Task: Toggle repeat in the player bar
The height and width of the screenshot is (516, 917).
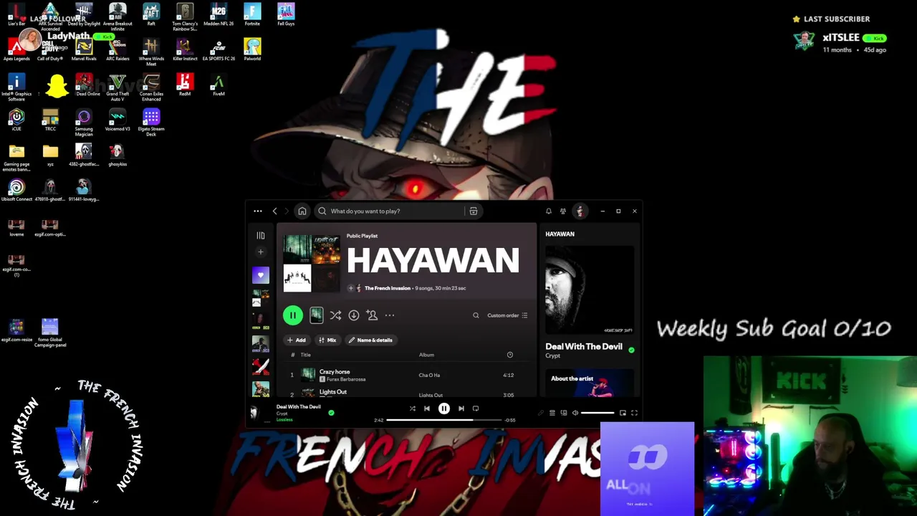Action: [x=476, y=408]
